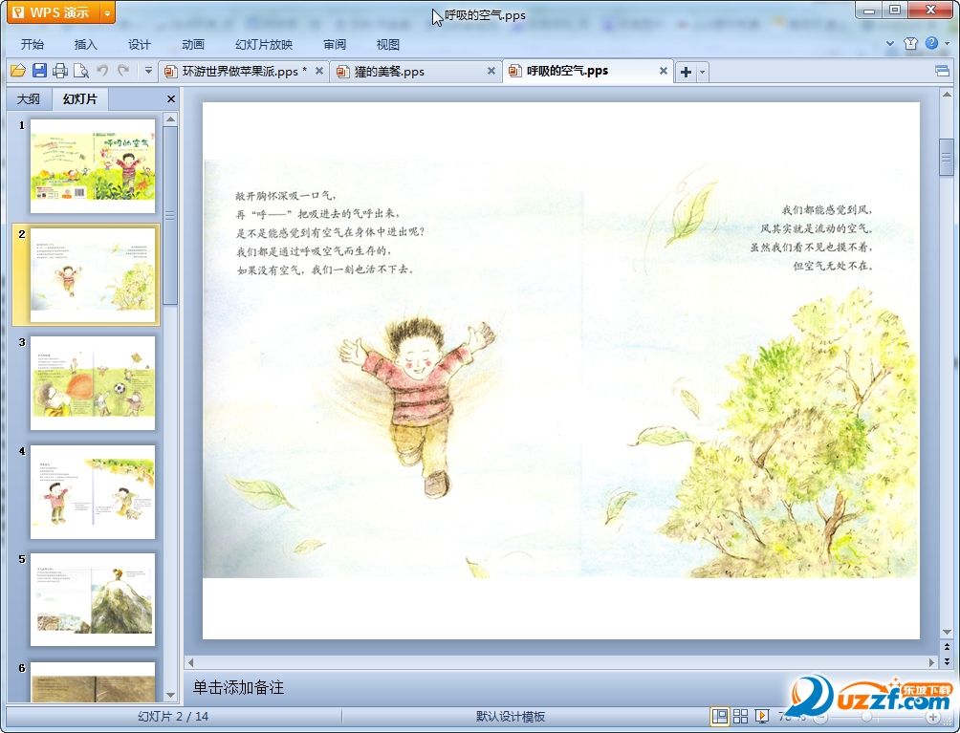
Task: Expand the new tab dropdown arrow
Action: [702, 72]
